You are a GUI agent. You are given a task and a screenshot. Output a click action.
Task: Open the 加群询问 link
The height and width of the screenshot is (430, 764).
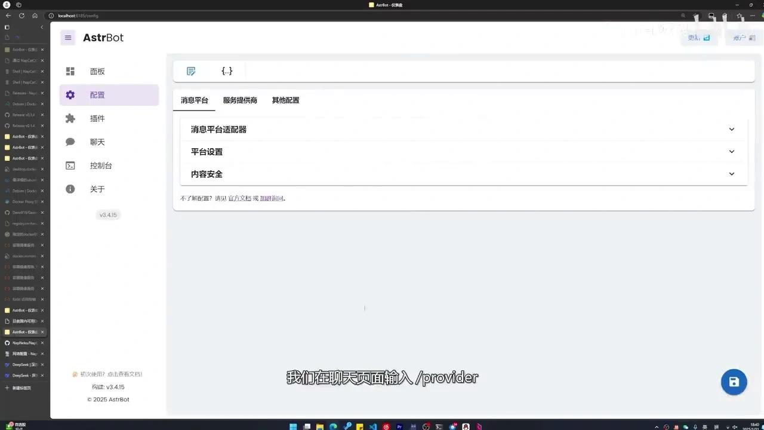(272, 198)
